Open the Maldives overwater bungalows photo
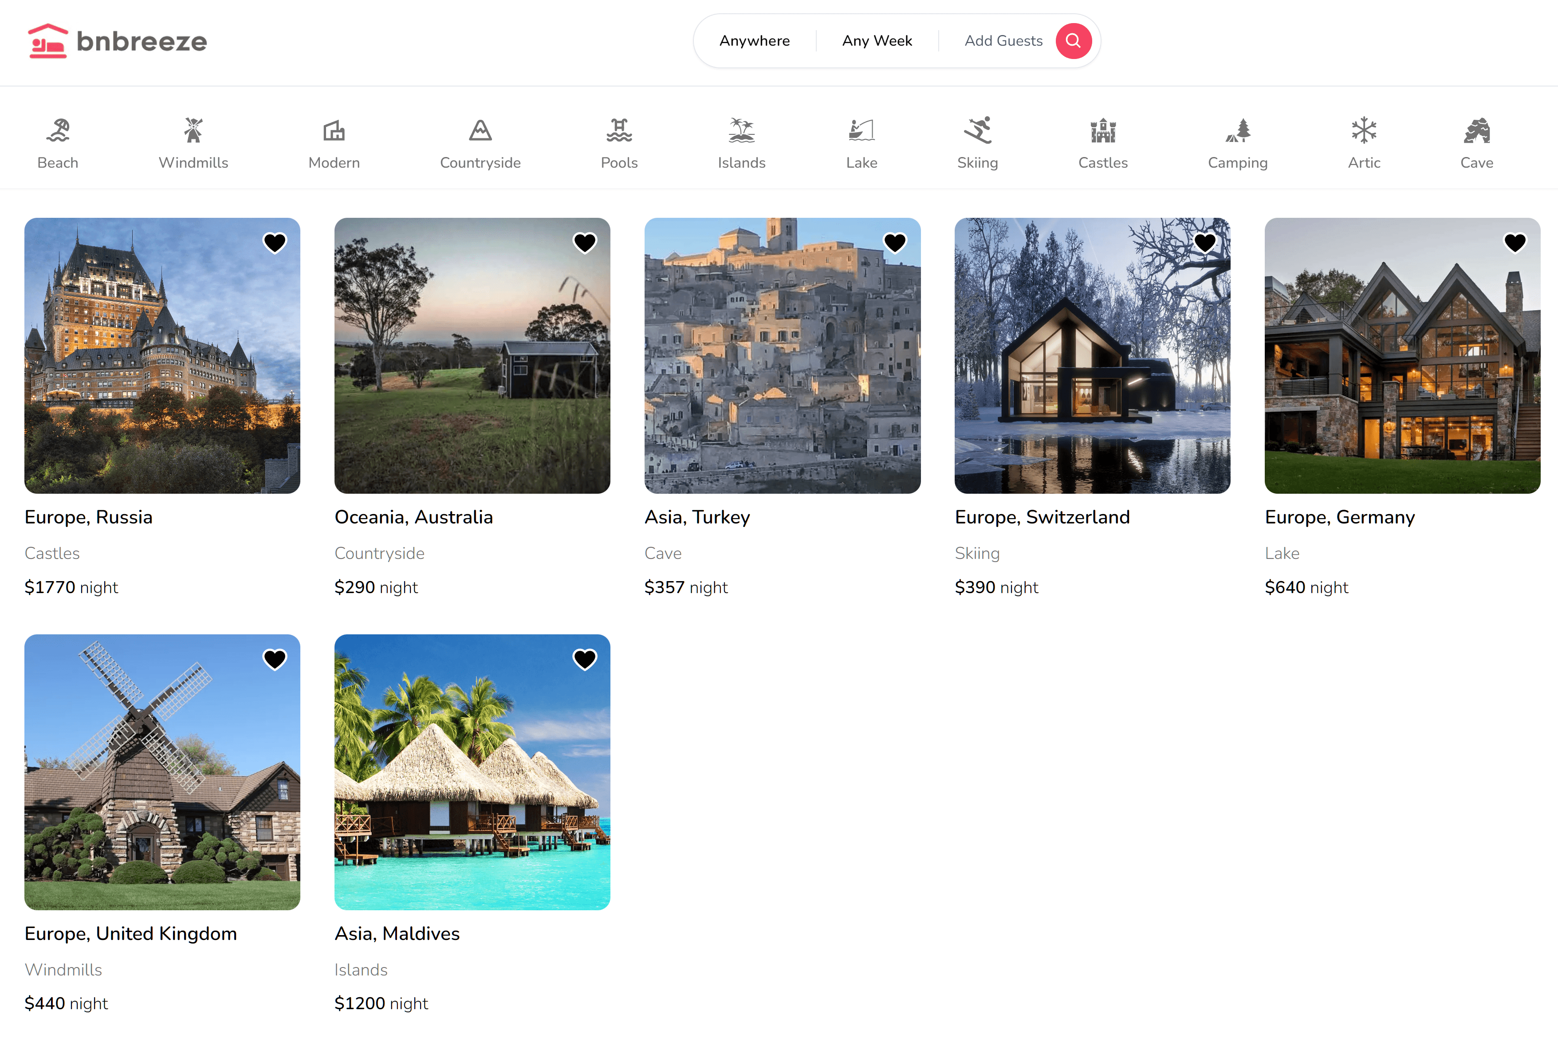 (x=472, y=772)
